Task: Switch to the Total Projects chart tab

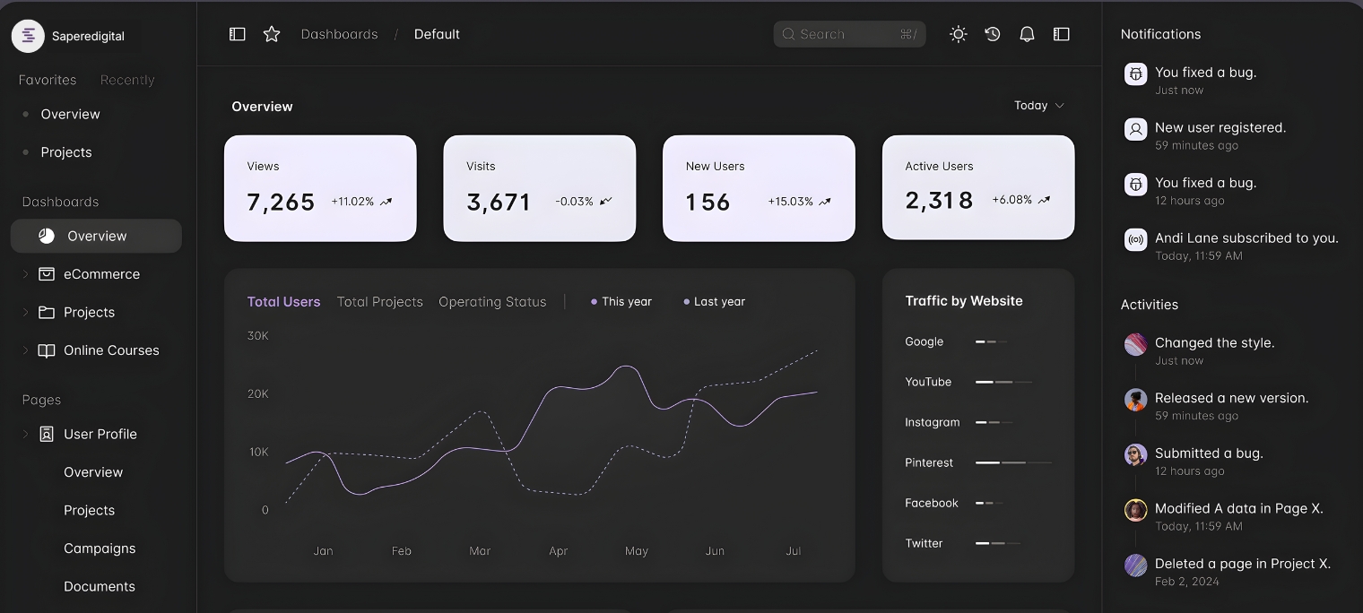Action: pos(379,301)
